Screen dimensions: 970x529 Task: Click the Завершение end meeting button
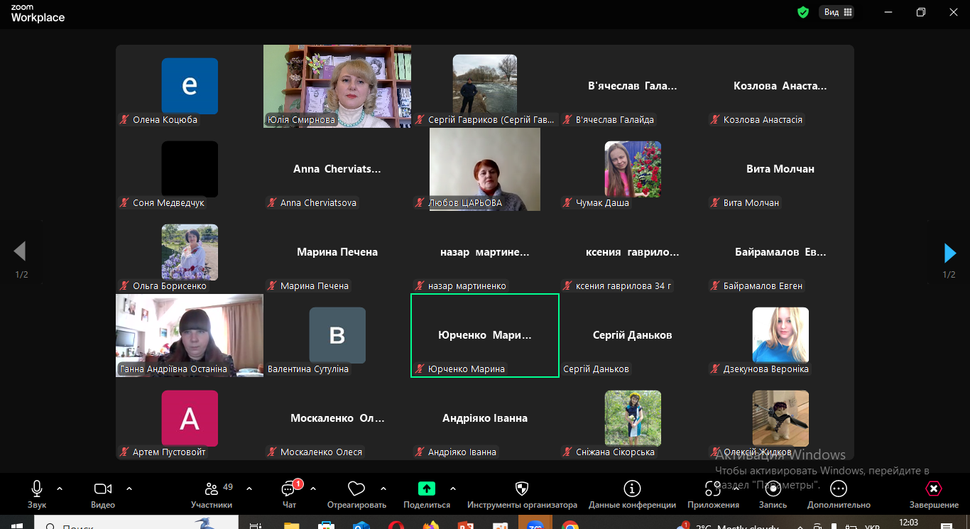934,489
